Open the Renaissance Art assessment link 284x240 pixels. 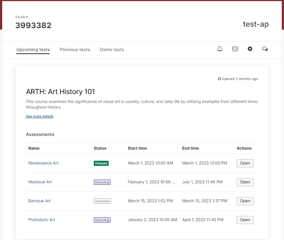[x=43, y=163]
